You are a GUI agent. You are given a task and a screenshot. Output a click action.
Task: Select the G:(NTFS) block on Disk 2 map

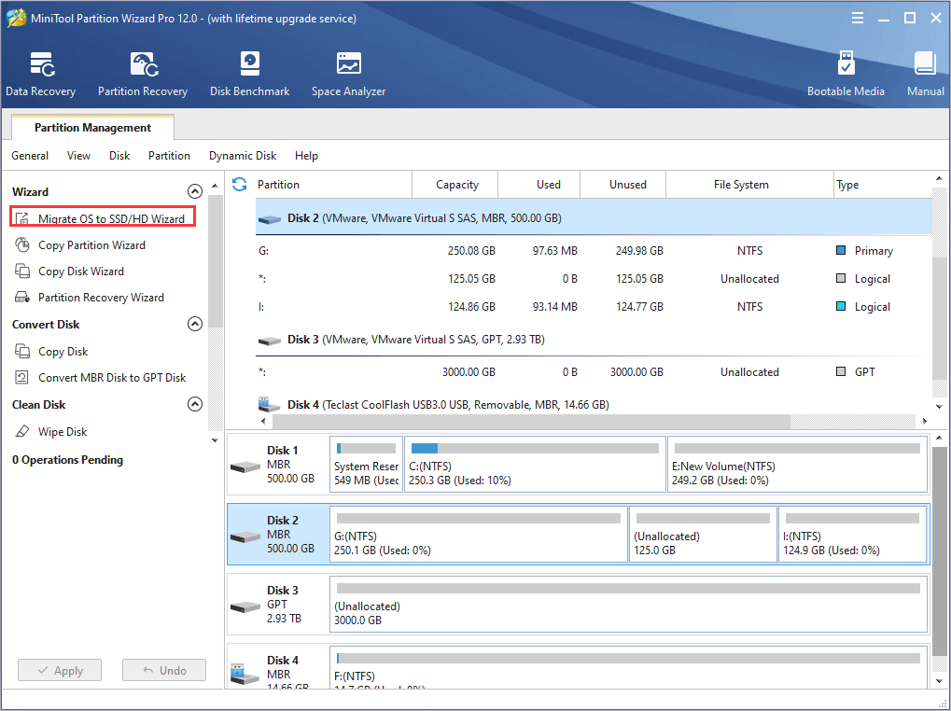479,534
